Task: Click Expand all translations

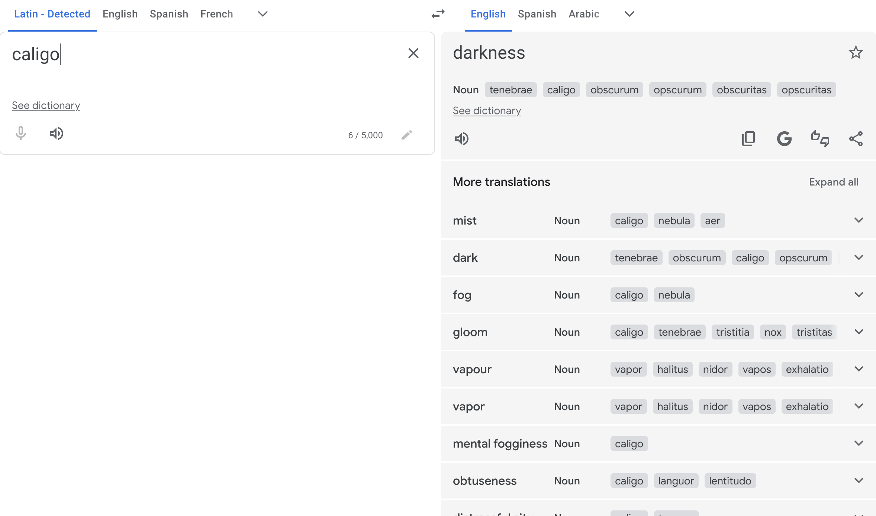Action: (834, 182)
